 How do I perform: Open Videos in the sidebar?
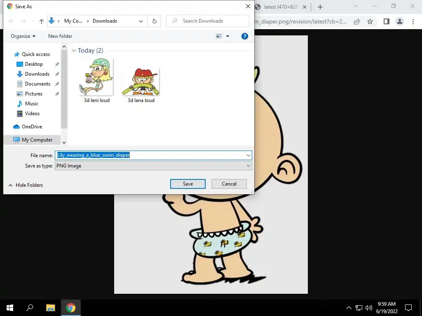point(32,114)
